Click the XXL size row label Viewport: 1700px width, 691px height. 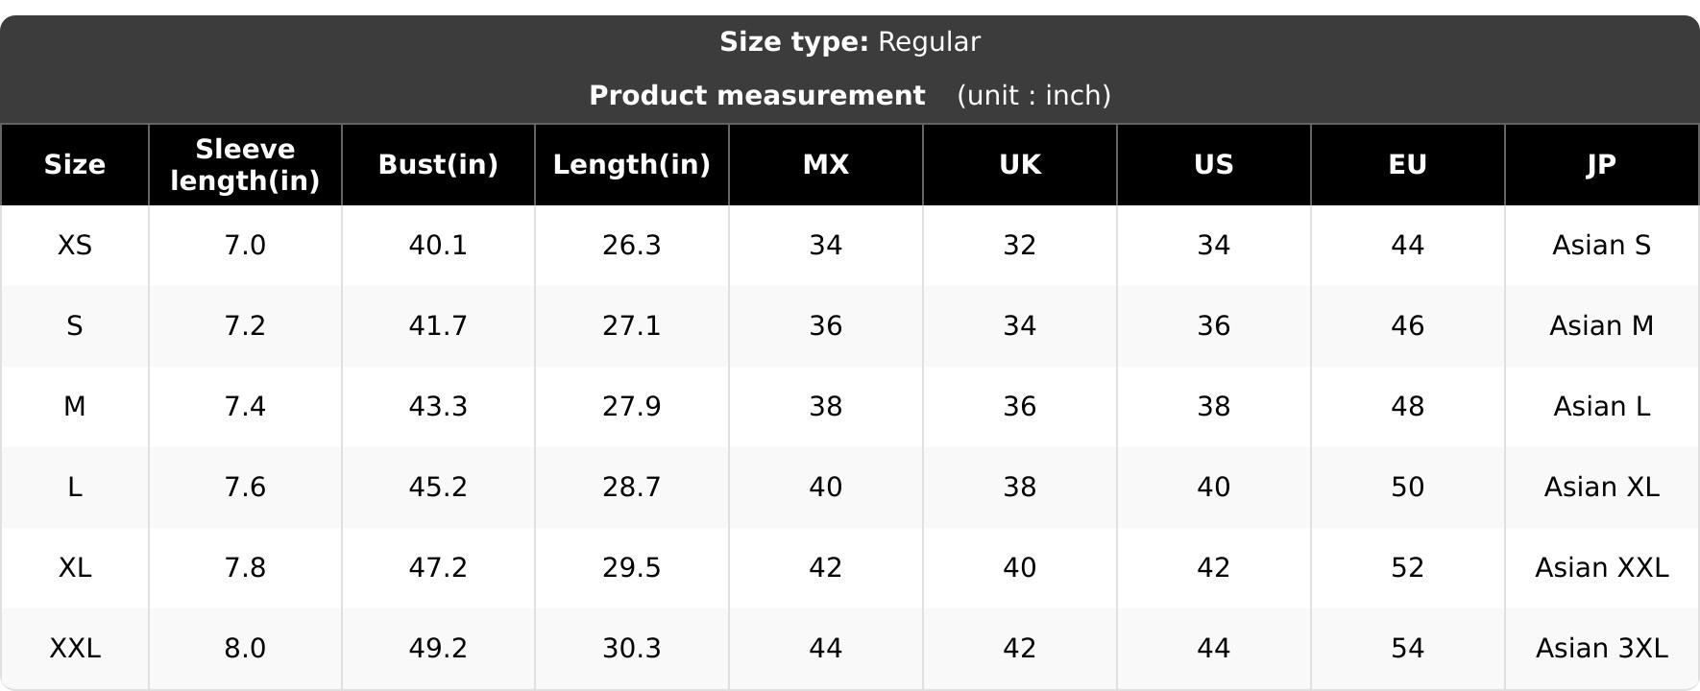[75, 649]
